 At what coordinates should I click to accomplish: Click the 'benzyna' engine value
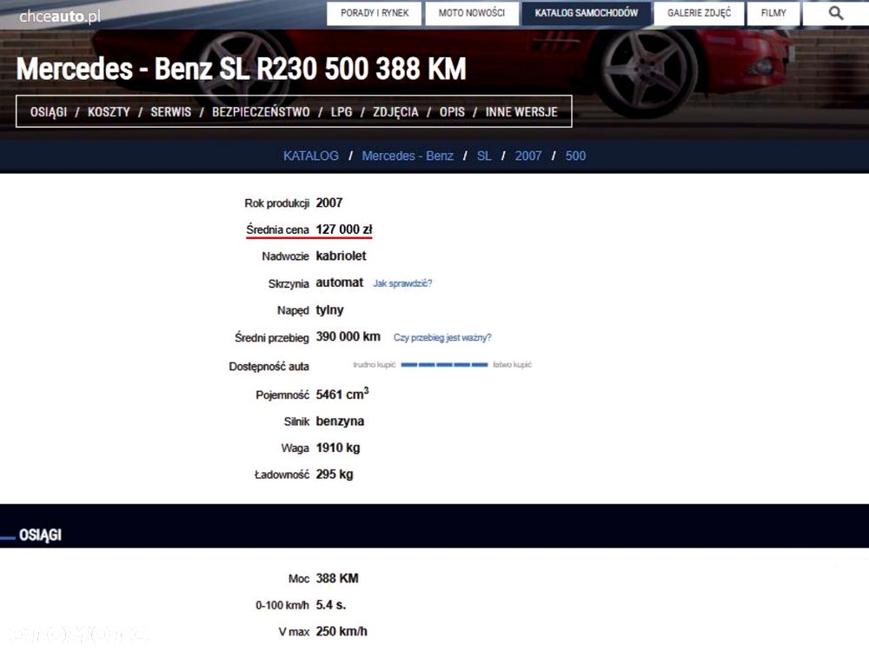[x=340, y=422]
